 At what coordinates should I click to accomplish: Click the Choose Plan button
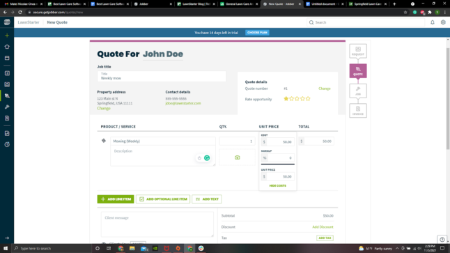tap(257, 33)
